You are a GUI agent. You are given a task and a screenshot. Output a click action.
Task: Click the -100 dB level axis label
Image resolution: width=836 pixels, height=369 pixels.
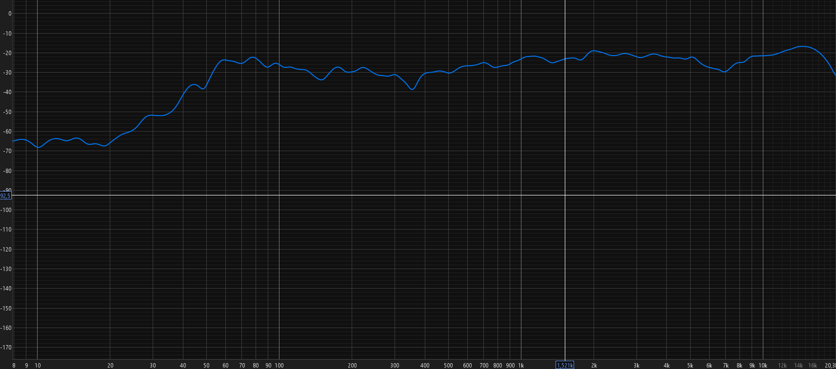6,210
